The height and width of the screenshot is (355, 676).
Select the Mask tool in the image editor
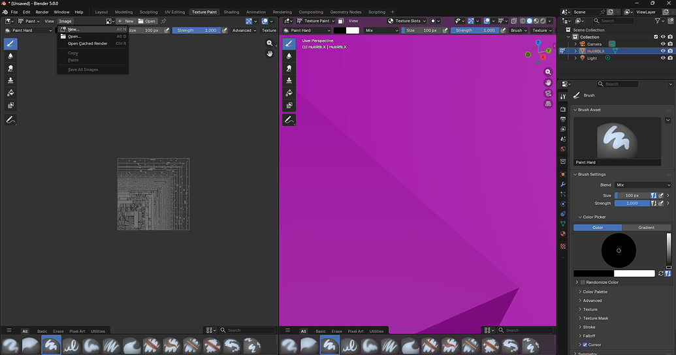10,105
